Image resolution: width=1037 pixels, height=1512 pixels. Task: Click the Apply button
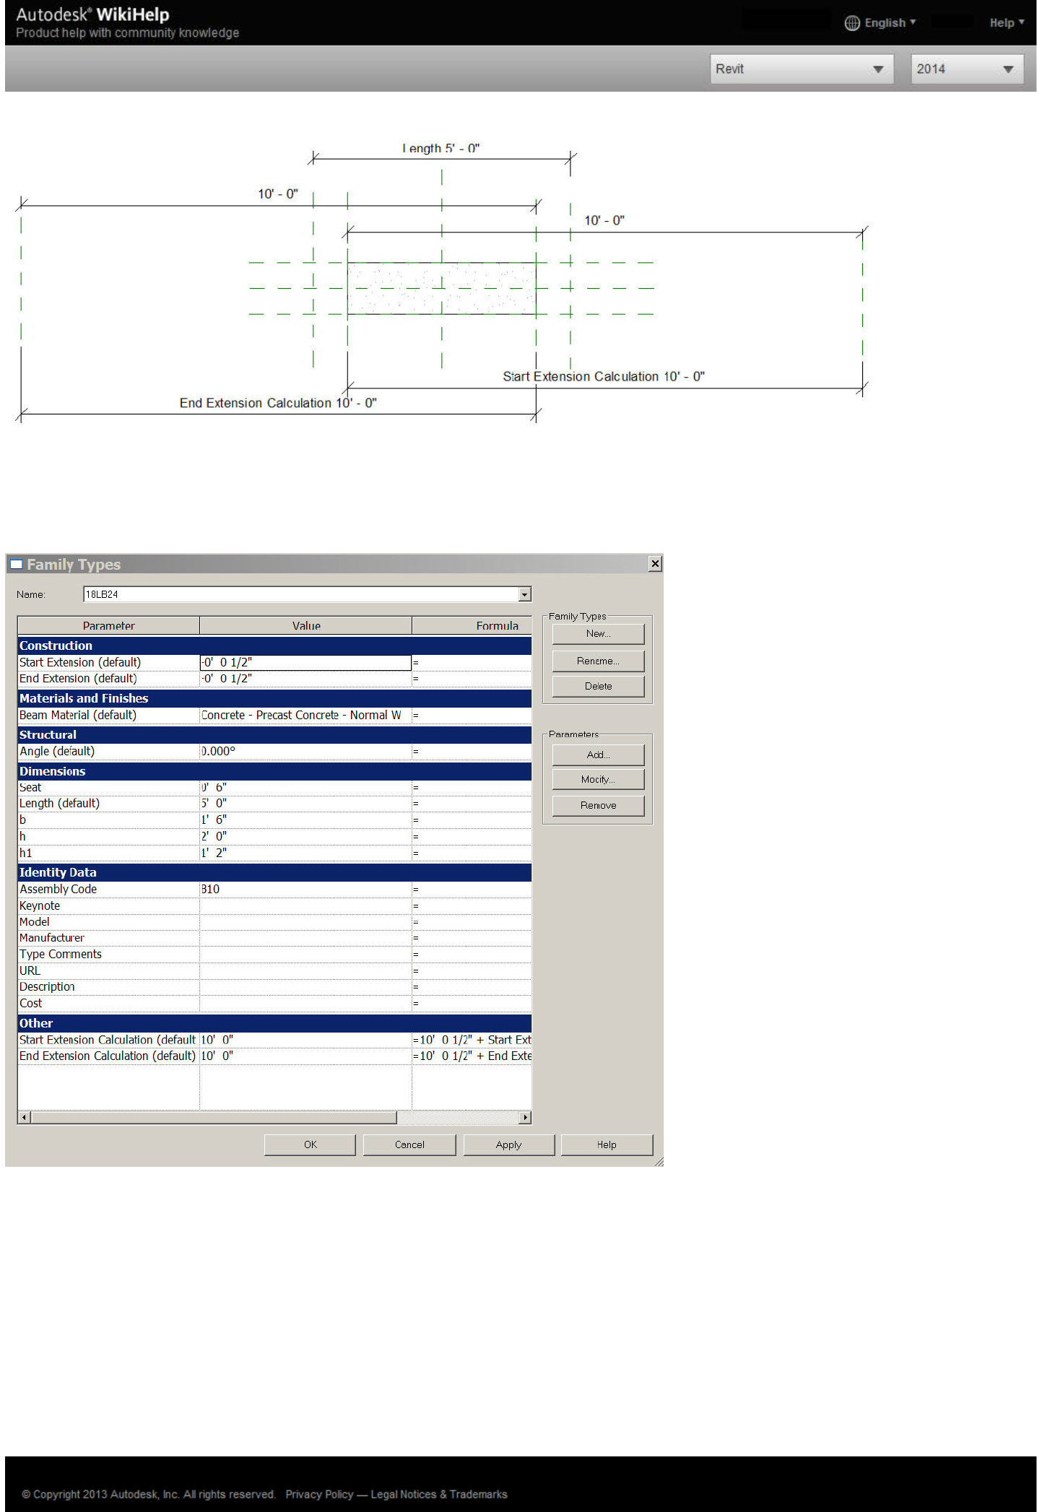(508, 1144)
